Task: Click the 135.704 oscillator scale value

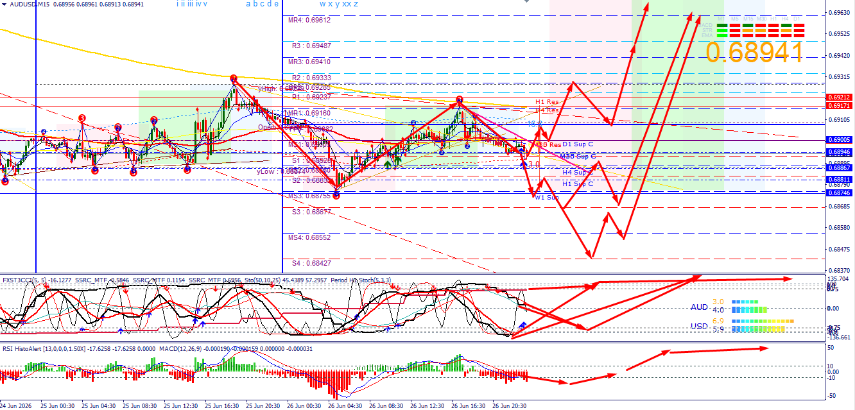Action: pos(838,279)
